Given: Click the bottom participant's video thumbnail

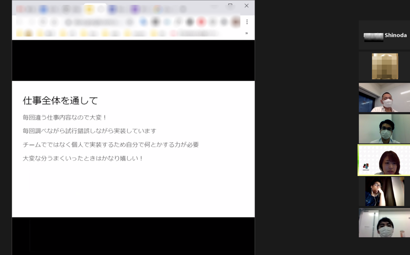Looking at the screenshot, I should [x=384, y=223].
